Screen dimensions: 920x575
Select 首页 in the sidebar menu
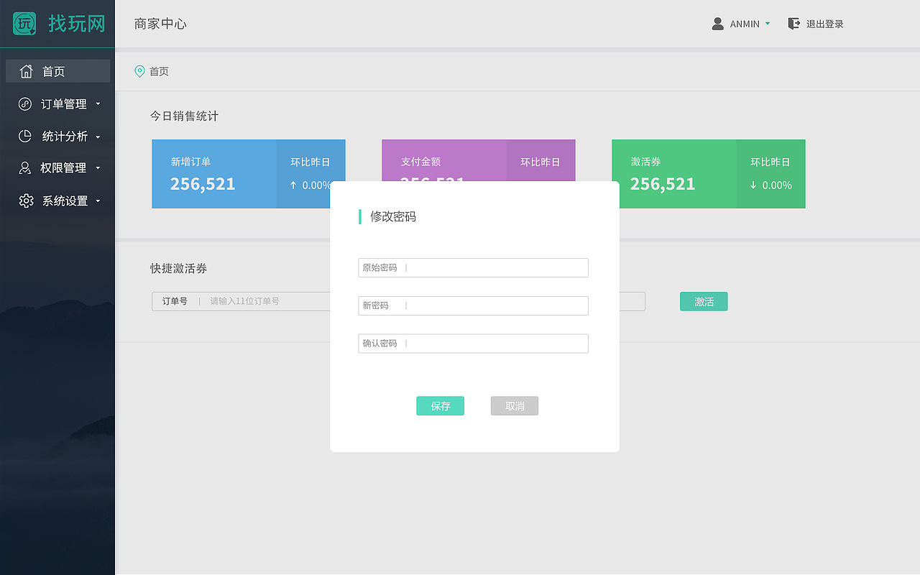58,71
